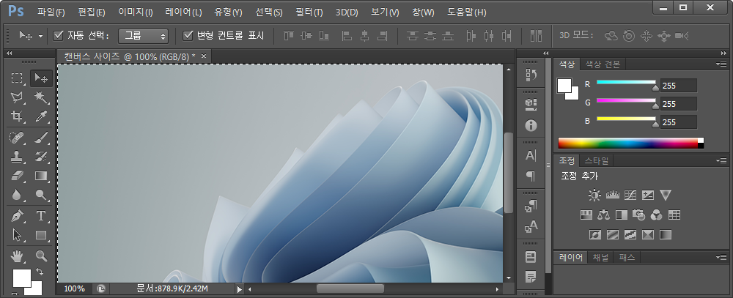733x298 pixels.
Task: Add a Curves adjustment
Action: pos(630,195)
